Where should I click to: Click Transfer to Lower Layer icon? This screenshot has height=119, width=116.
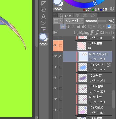coord(92,33)
